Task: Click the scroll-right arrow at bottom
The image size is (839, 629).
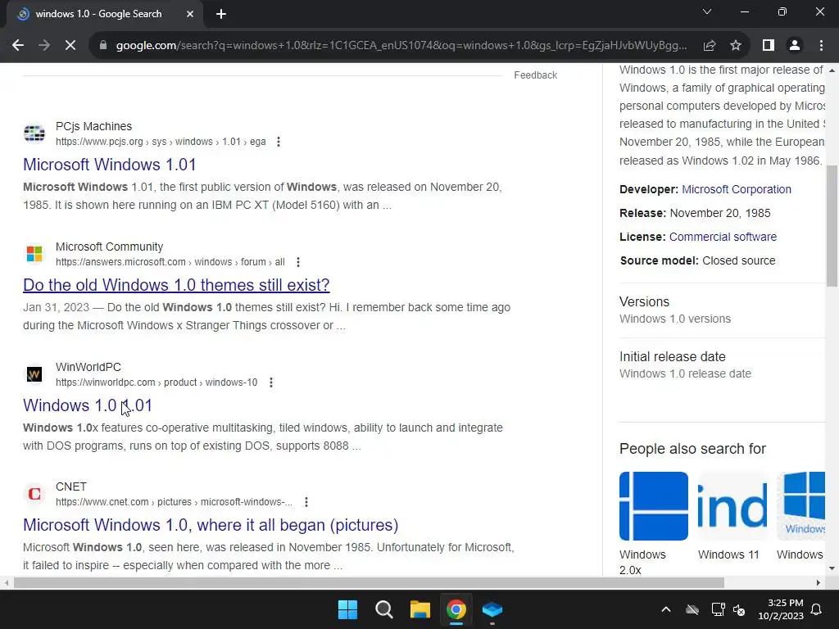Action: pos(819,582)
